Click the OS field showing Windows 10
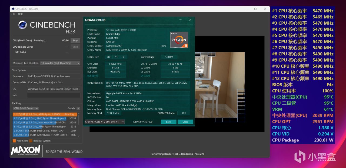 [54, 89]
